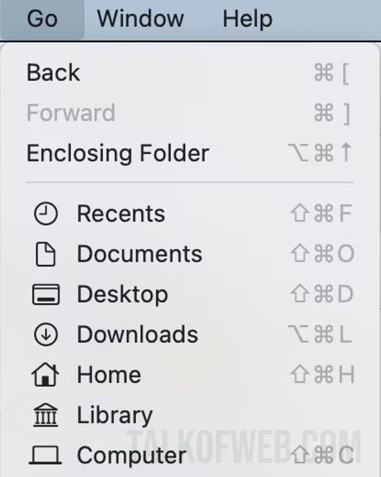Open the Window menu

tap(140, 19)
